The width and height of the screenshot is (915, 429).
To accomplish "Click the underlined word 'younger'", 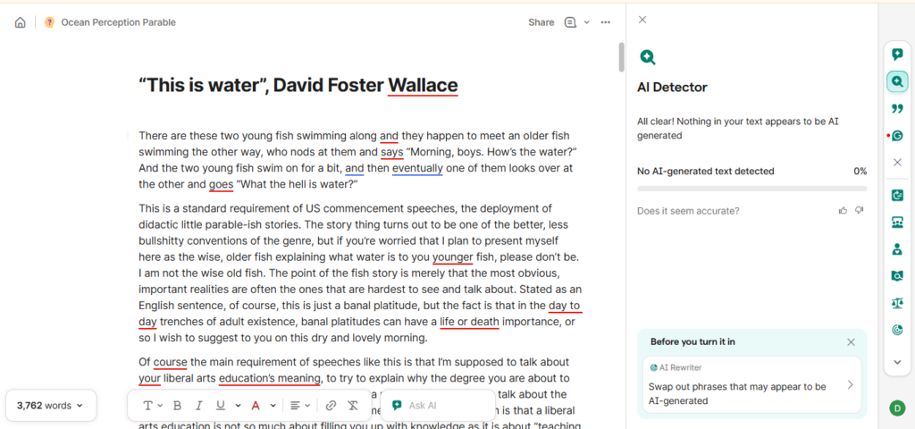I will (x=452, y=257).
